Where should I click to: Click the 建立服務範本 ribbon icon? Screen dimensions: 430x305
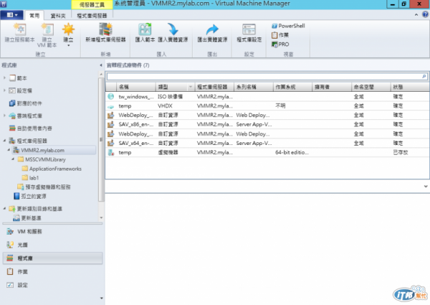pos(20,29)
